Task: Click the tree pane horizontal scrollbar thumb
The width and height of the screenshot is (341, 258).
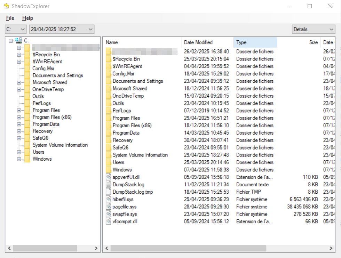Action: coord(45,248)
